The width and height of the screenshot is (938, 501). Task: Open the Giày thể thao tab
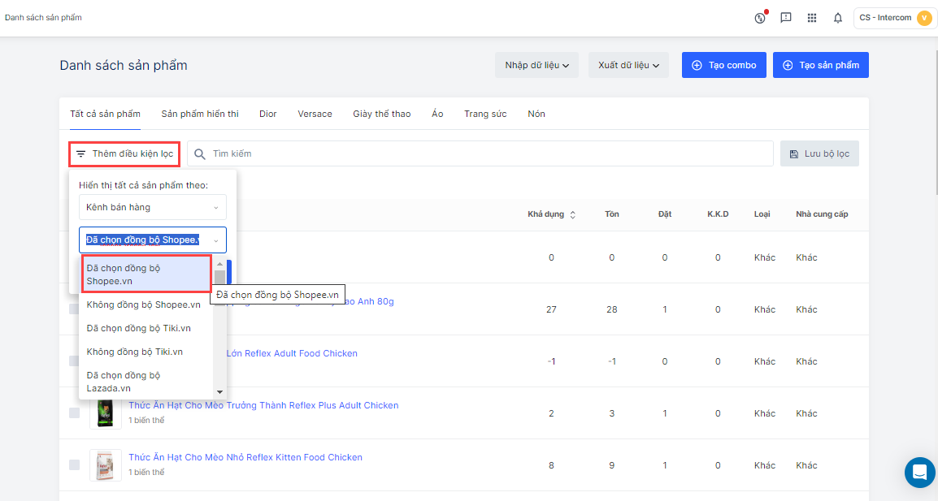[x=381, y=114]
